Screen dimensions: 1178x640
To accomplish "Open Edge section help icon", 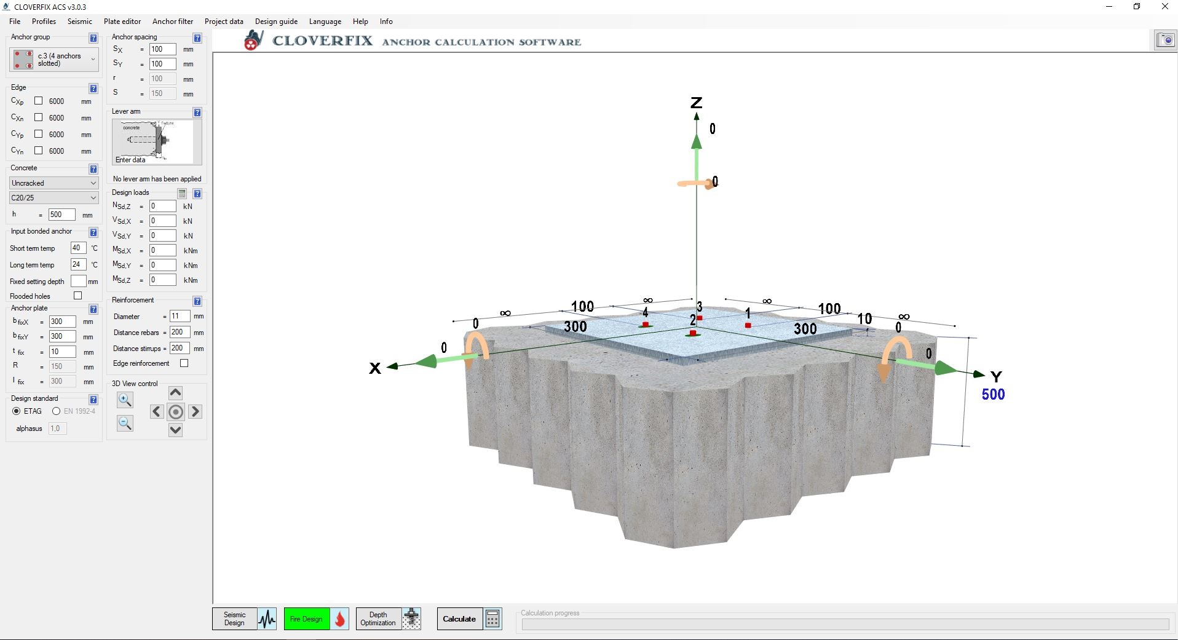I will point(93,89).
